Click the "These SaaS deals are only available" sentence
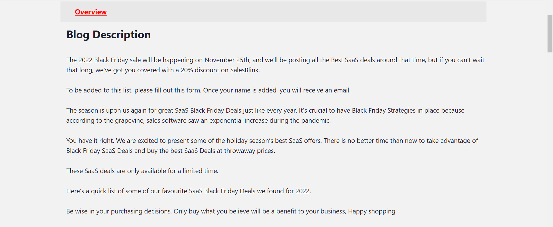The width and height of the screenshot is (553, 227). (142, 171)
